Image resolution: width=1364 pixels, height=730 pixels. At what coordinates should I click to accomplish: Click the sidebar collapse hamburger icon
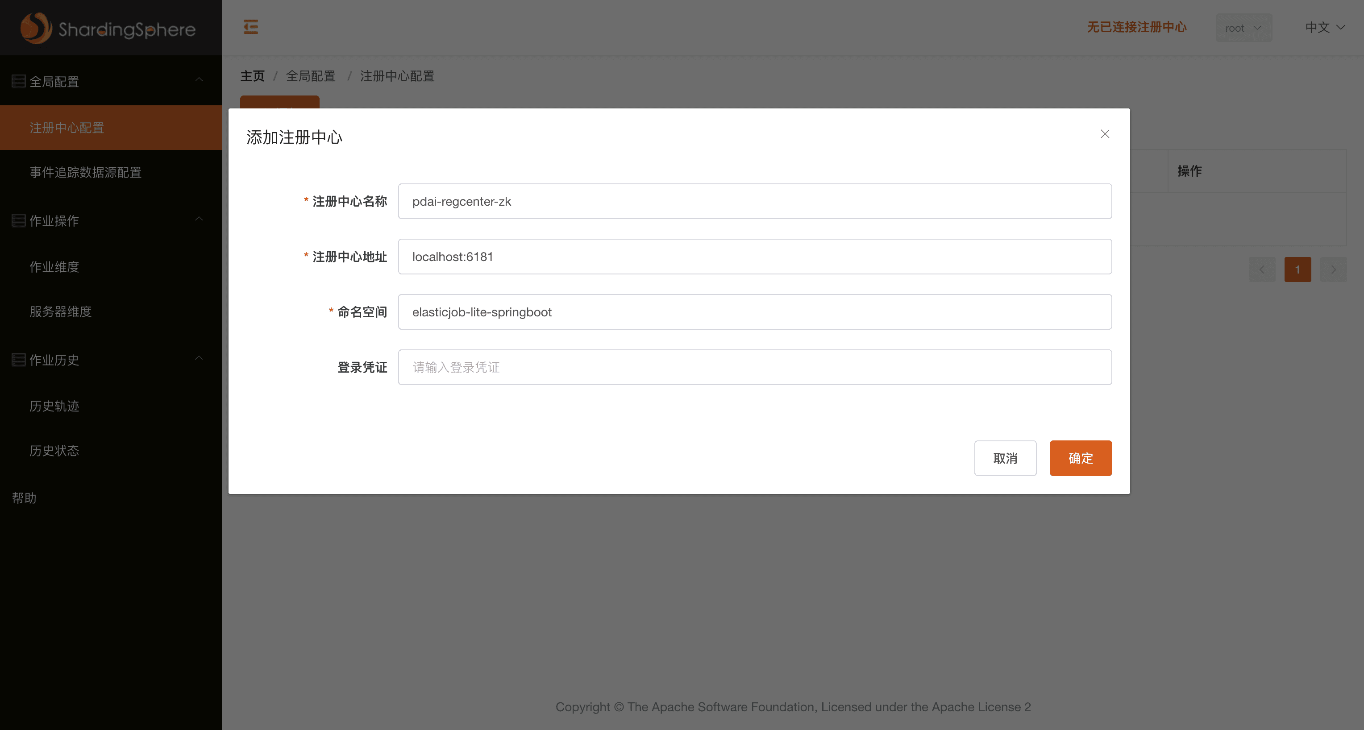(250, 26)
